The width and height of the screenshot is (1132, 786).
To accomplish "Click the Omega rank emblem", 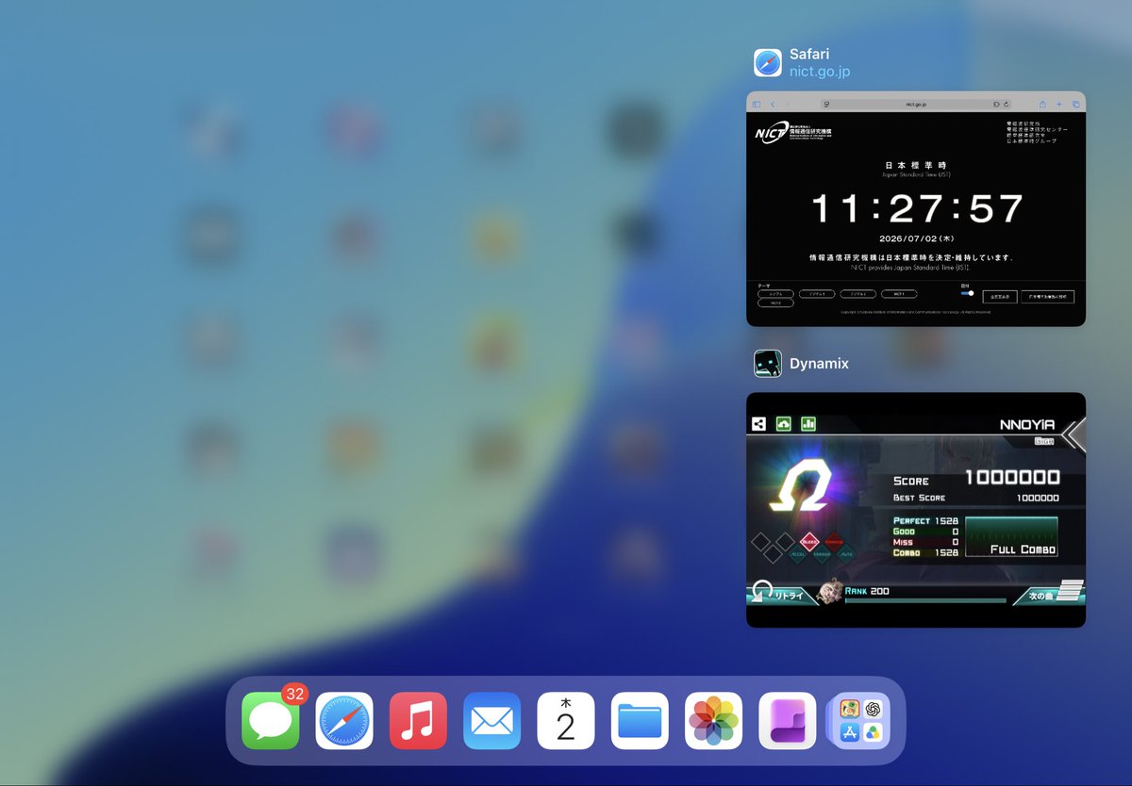I will pos(801,485).
